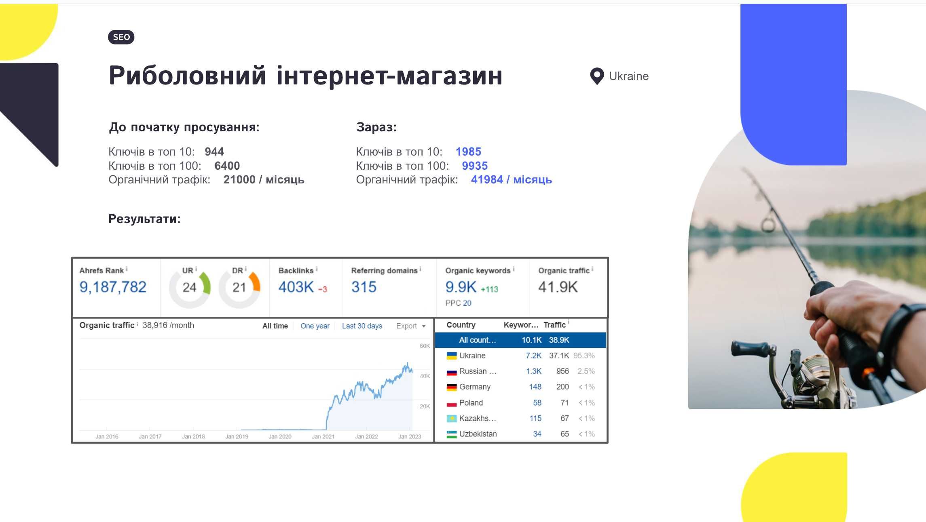Click info icon beside Organic keywords
Image resolution: width=926 pixels, height=522 pixels.
click(x=514, y=269)
